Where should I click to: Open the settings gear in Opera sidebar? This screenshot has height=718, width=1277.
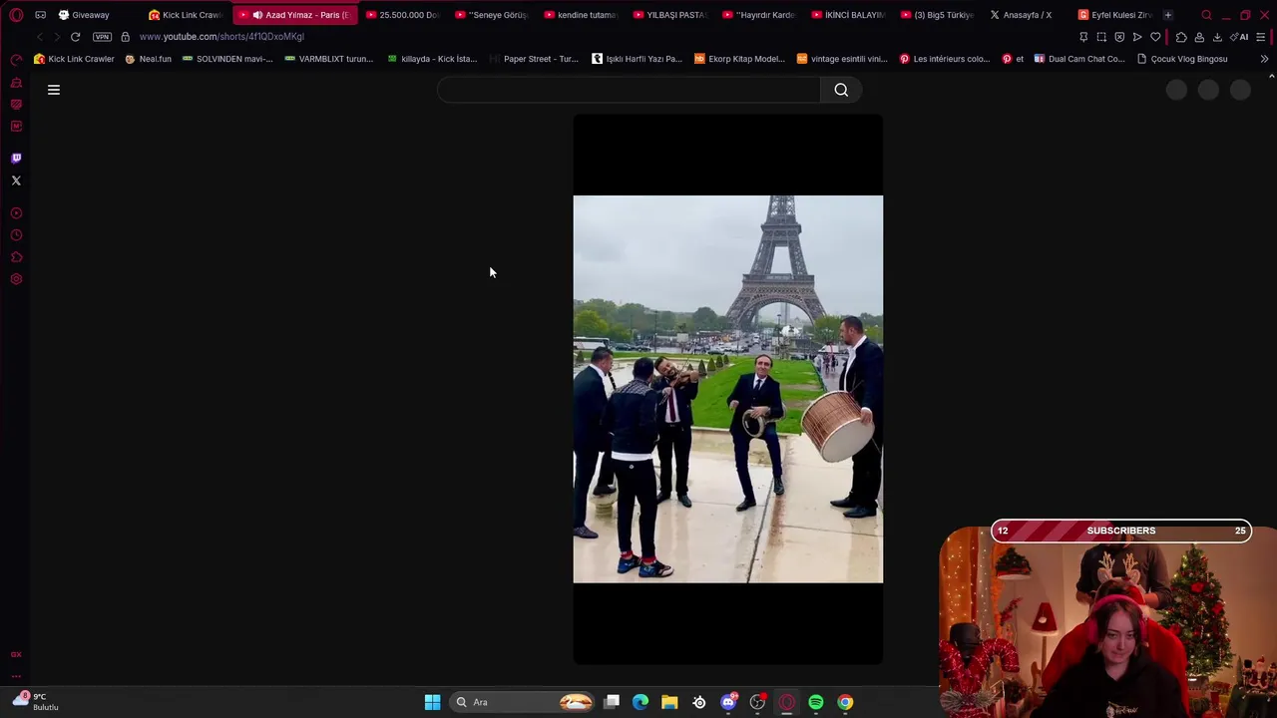[16, 279]
